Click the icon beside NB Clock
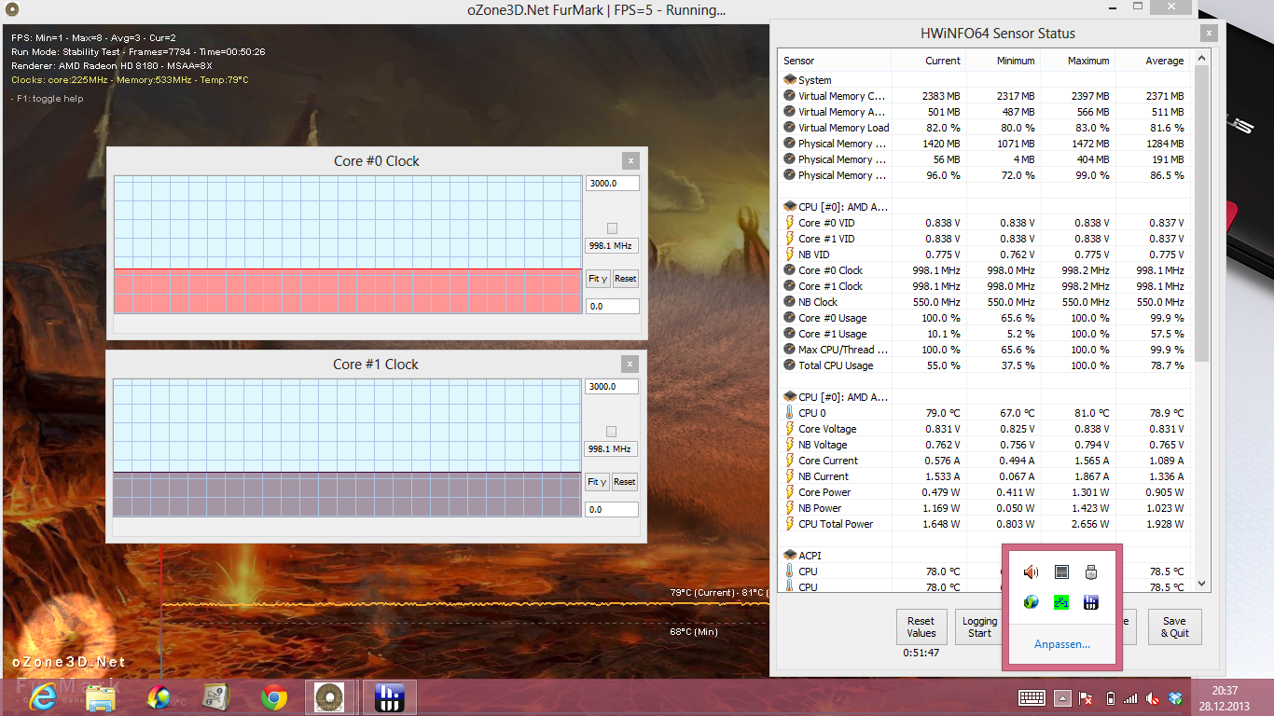 790,302
